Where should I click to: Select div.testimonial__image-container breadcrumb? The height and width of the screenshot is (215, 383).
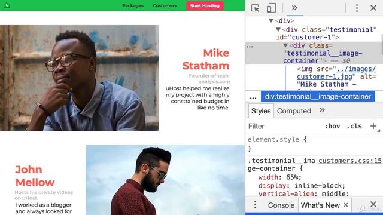pyautogui.click(x=318, y=97)
